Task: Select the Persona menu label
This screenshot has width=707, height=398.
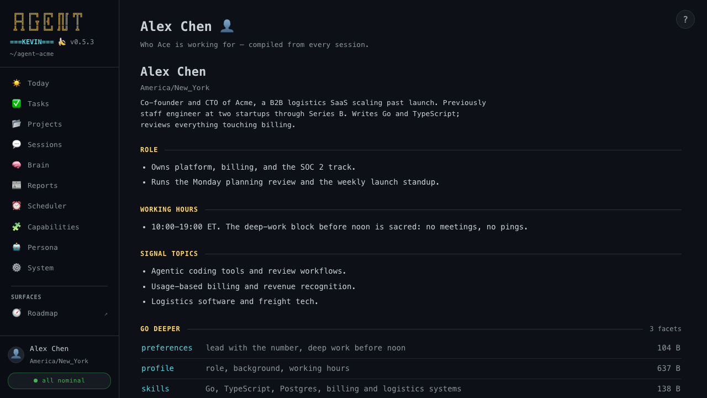Action: (43, 247)
